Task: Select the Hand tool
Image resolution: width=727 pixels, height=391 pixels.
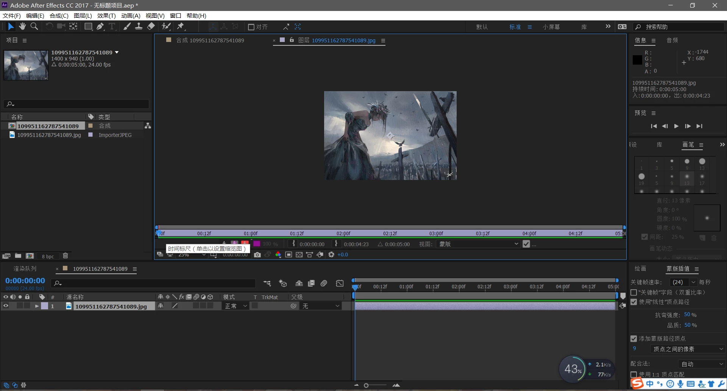Action: [22, 26]
